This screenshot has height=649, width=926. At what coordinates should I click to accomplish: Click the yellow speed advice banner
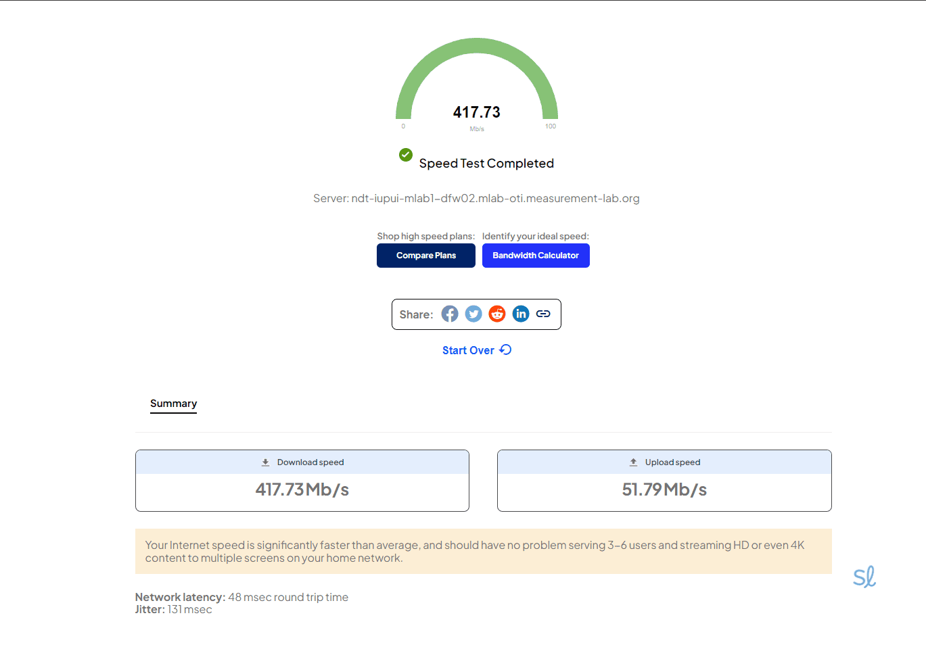(x=483, y=552)
